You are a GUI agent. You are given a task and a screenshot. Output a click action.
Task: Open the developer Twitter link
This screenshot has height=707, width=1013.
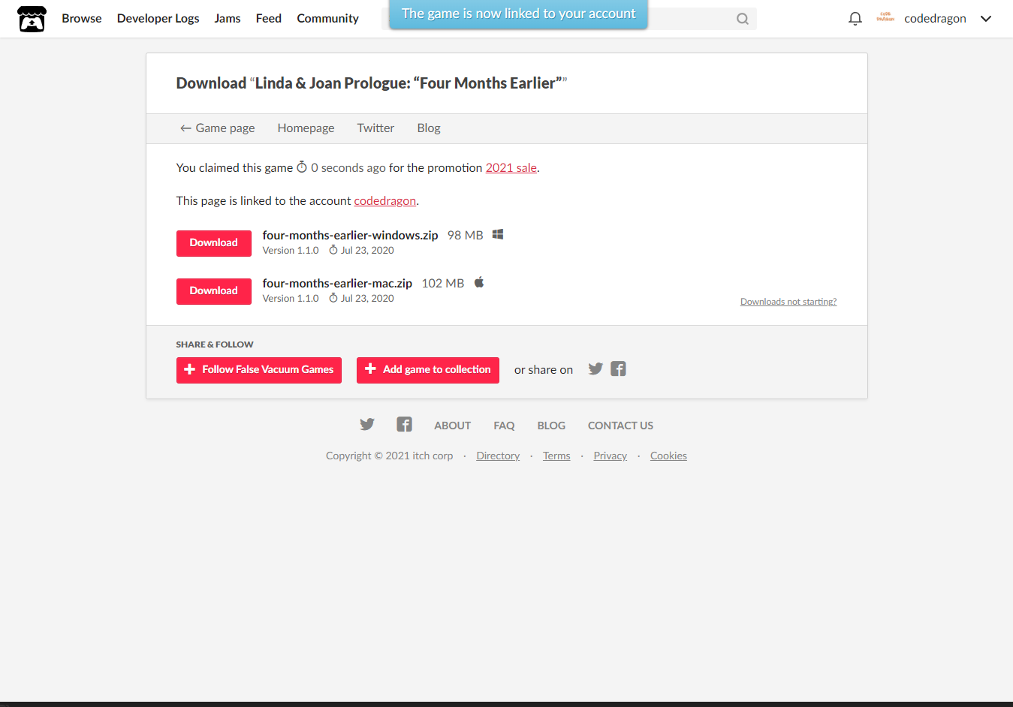[x=375, y=128]
